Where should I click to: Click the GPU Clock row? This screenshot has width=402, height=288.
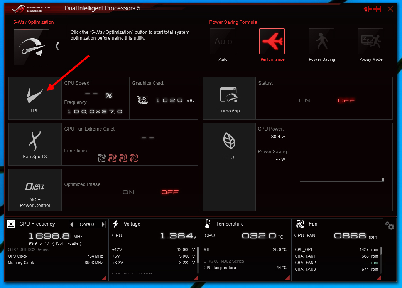coord(56,256)
